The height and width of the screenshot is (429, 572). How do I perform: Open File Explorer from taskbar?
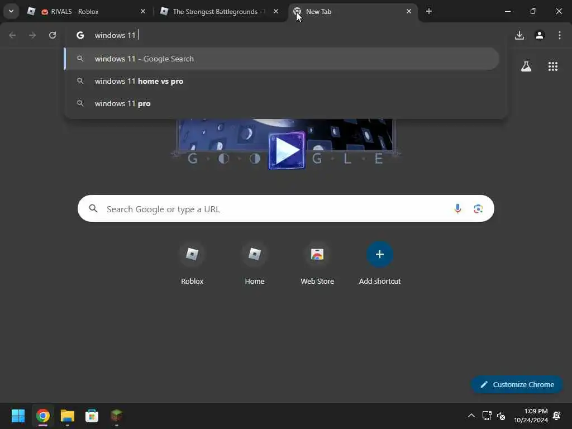[x=67, y=416]
